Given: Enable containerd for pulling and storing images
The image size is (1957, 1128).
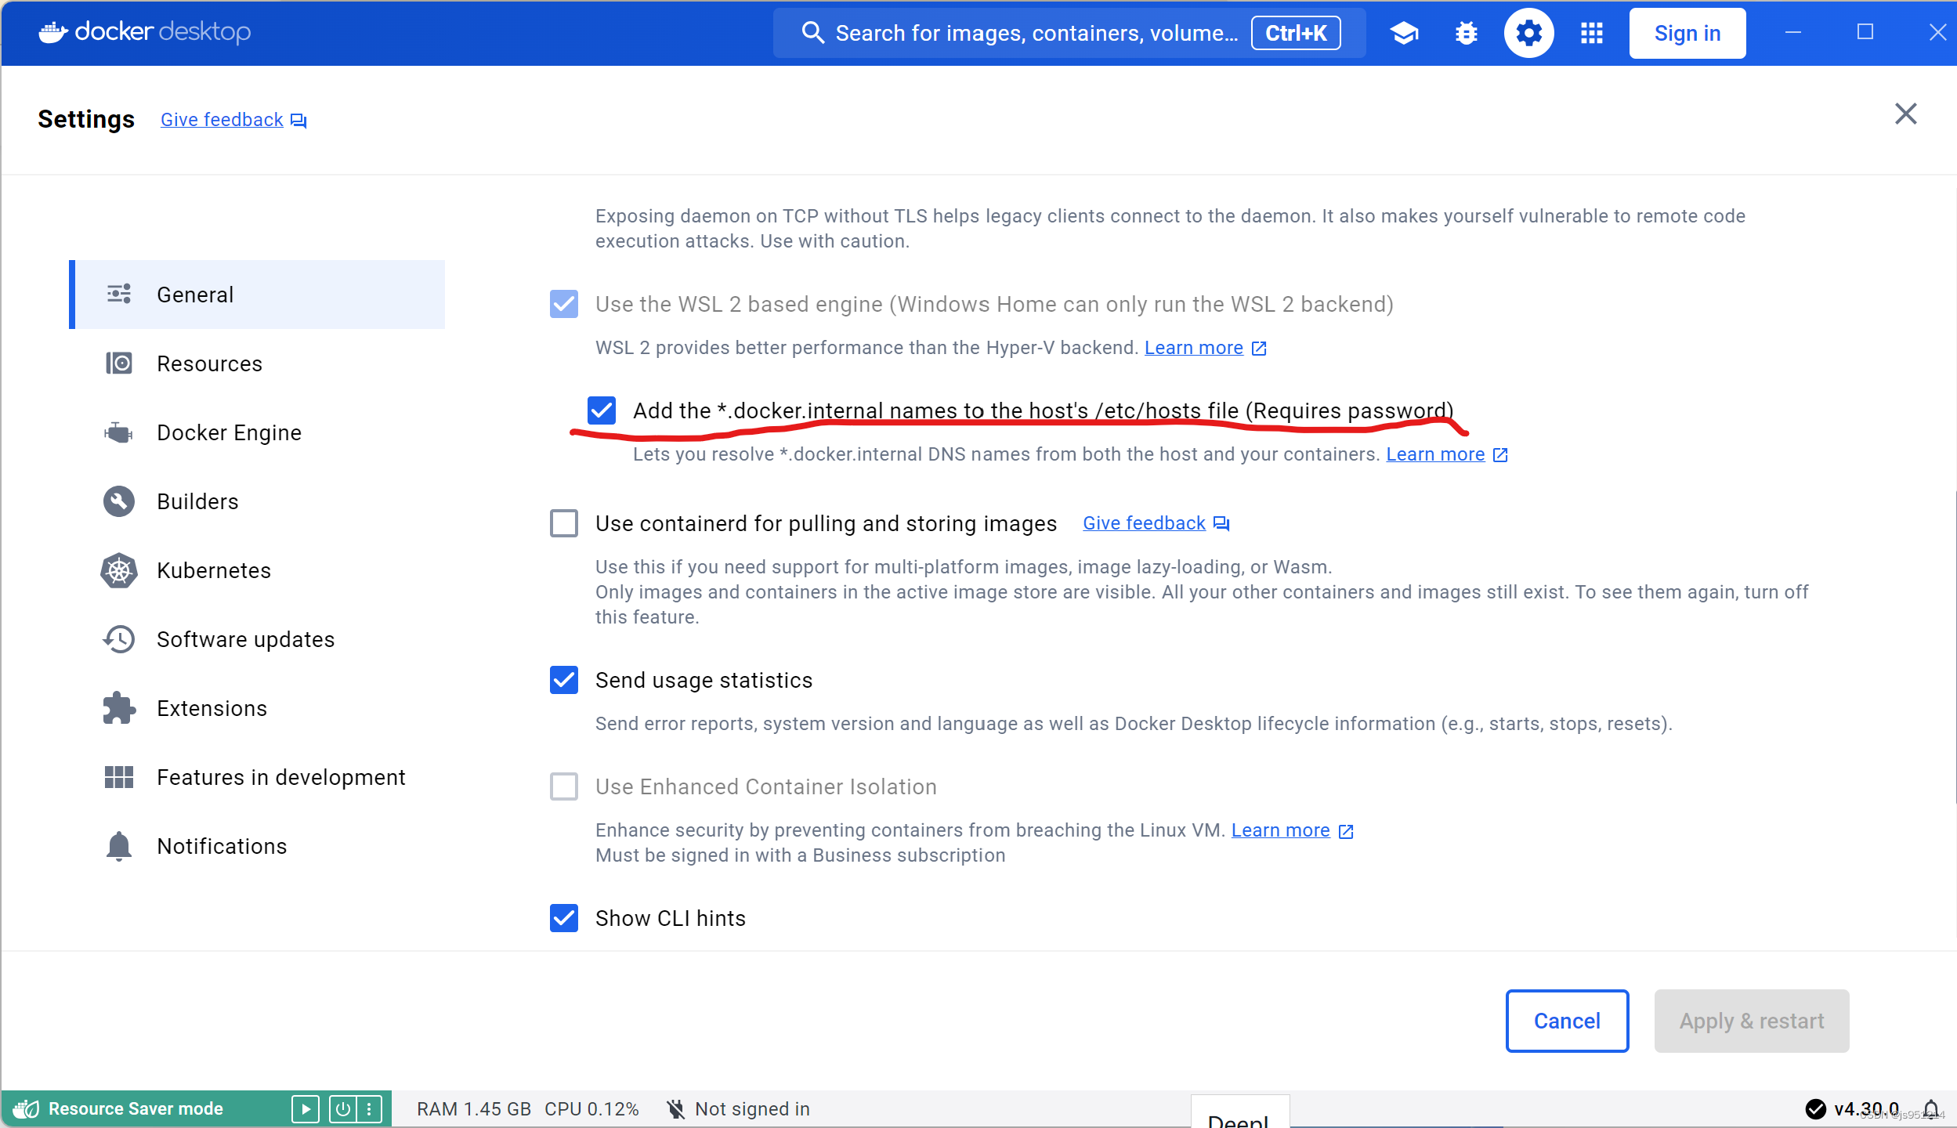Looking at the screenshot, I should [x=564, y=523].
